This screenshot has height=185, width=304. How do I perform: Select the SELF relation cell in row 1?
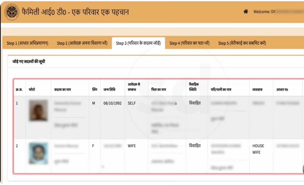click(132, 103)
